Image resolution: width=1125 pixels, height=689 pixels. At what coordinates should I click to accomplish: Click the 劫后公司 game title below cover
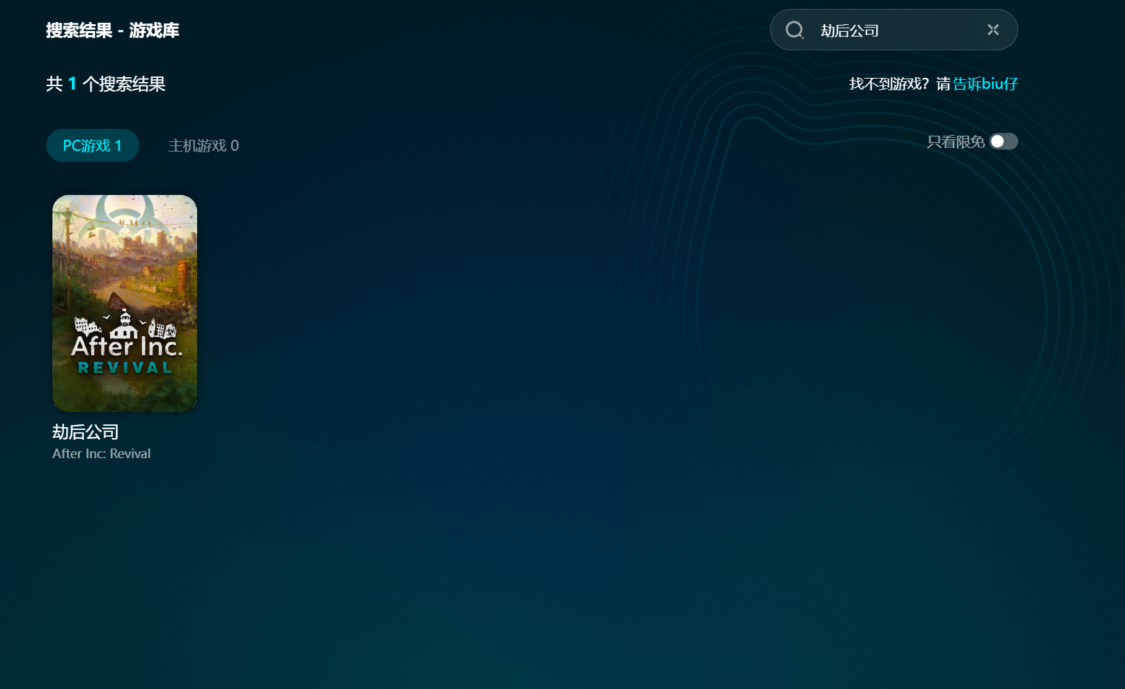coord(85,432)
